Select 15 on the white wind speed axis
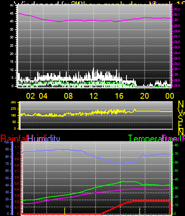185x216 pixels. click(x=12, y=62)
